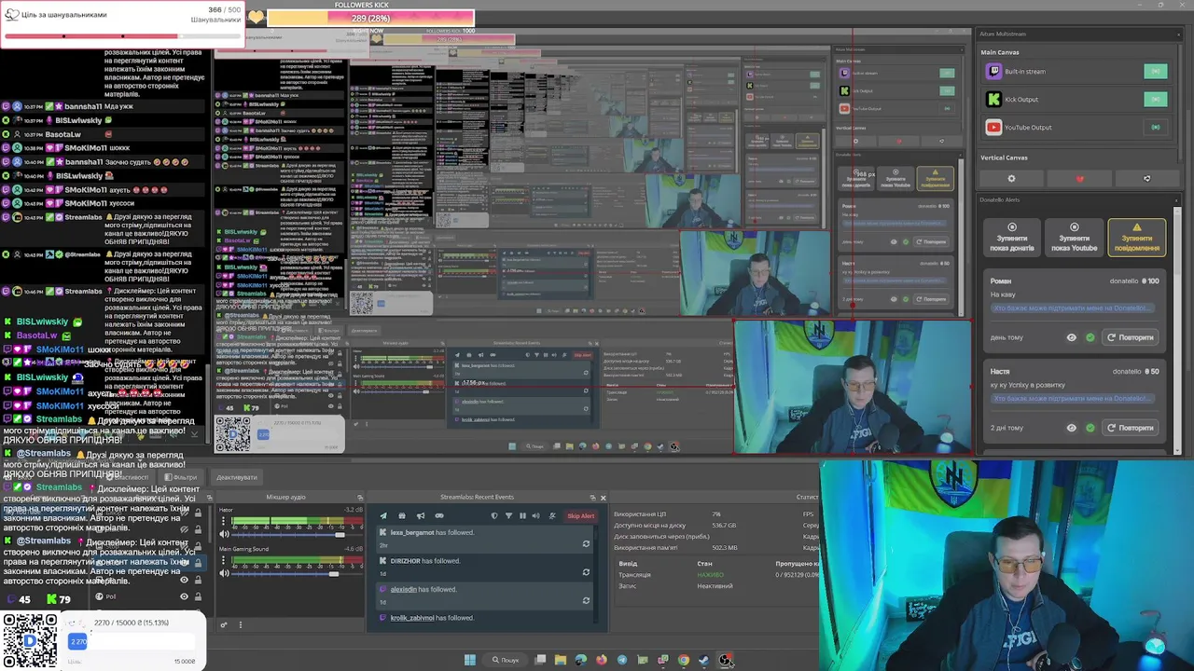The width and height of the screenshot is (1194, 671).
Task: Open three-dot menu for Hator audio
Action: coord(223,521)
